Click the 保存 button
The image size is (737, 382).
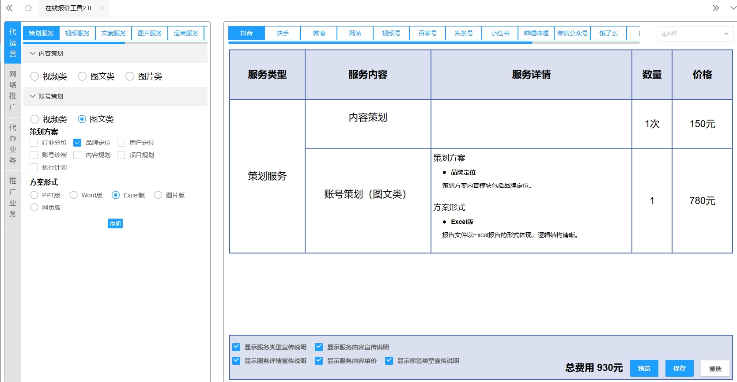[x=679, y=368]
